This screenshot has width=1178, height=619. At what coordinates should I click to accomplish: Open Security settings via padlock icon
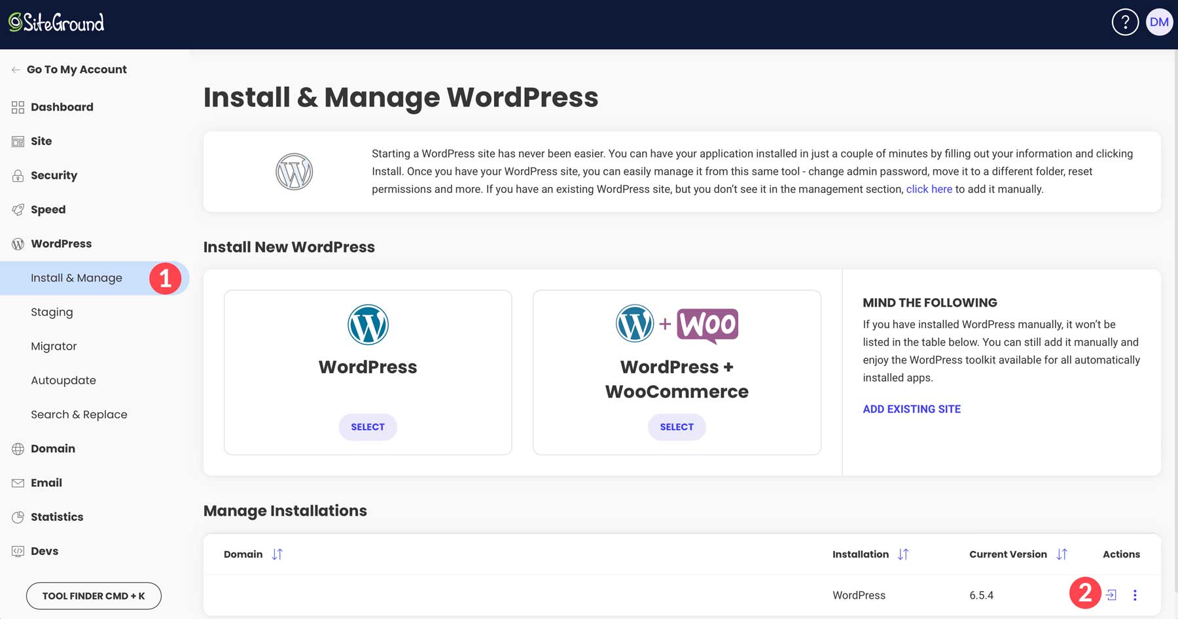point(17,175)
